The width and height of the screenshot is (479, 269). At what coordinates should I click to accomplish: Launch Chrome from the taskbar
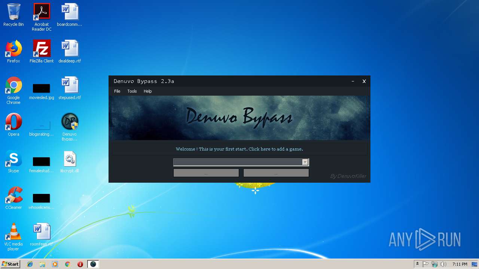point(68,264)
